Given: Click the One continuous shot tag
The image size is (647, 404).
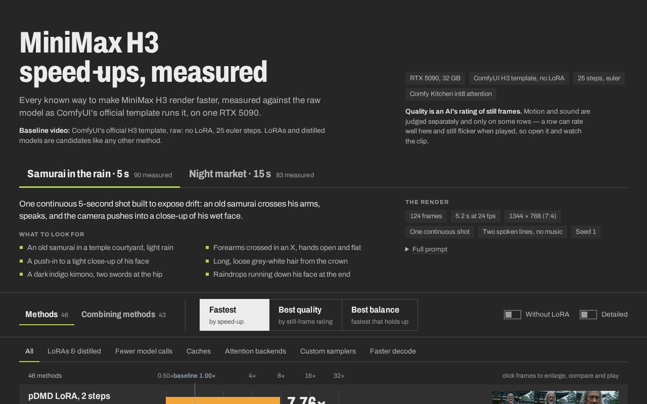Looking at the screenshot, I should pyautogui.click(x=440, y=232).
